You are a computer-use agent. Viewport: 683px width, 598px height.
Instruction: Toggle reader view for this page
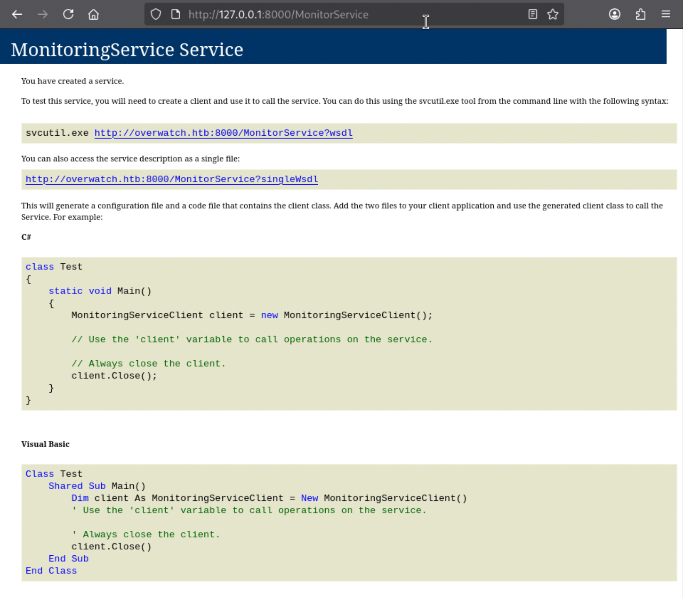click(532, 15)
